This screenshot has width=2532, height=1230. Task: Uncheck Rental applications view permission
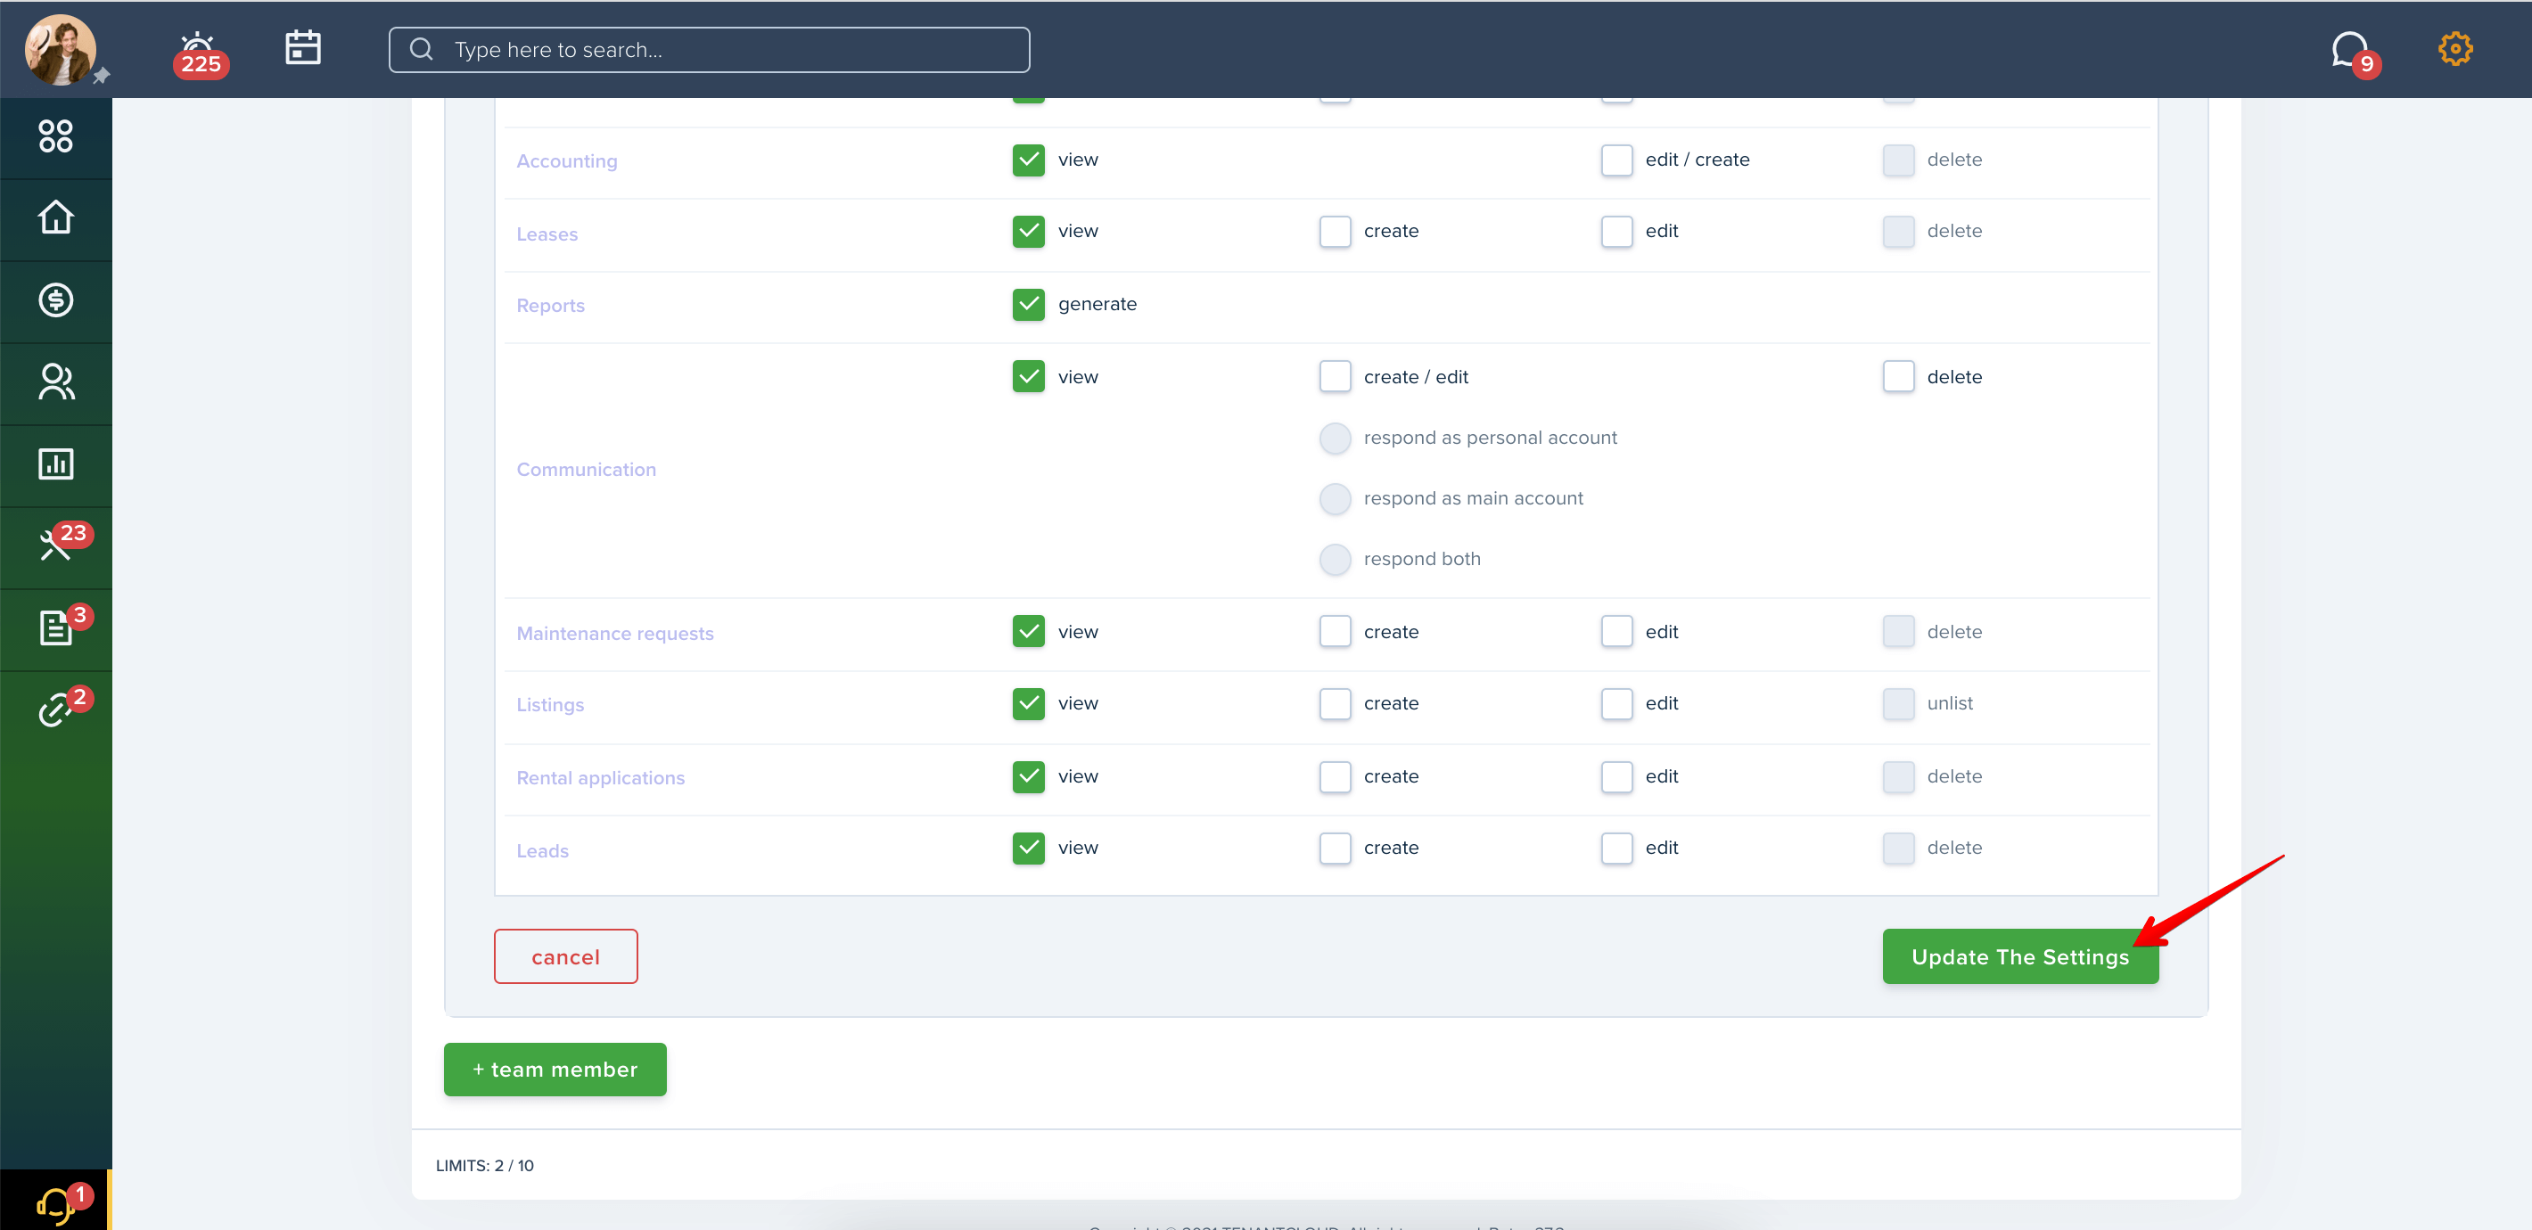1028,776
